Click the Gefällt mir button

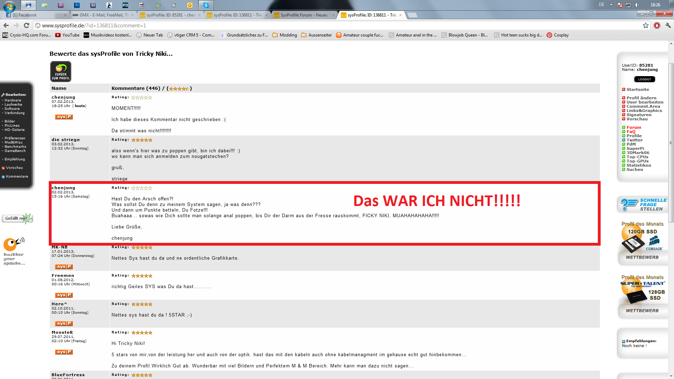click(x=17, y=218)
